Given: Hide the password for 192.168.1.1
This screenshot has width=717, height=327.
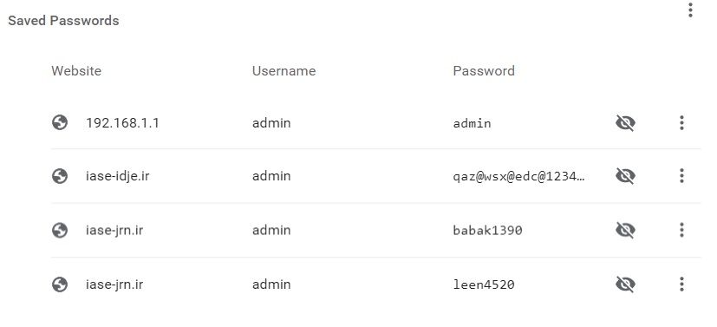Looking at the screenshot, I should 625,122.
